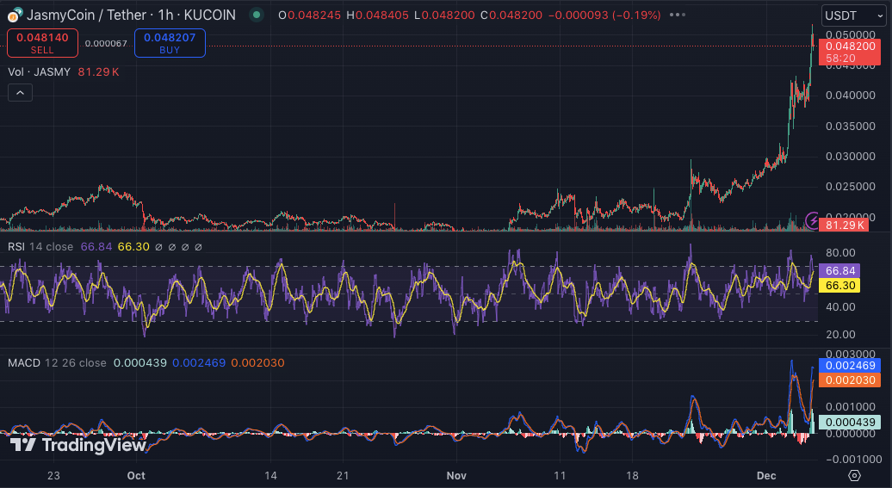Click the 80.00 RSI axis label
Viewport: 892px width, 488px height.
tap(841, 252)
